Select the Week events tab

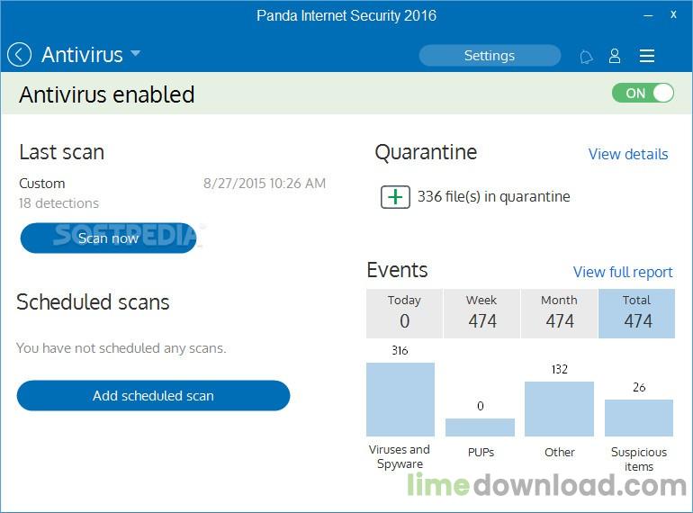[x=481, y=312]
